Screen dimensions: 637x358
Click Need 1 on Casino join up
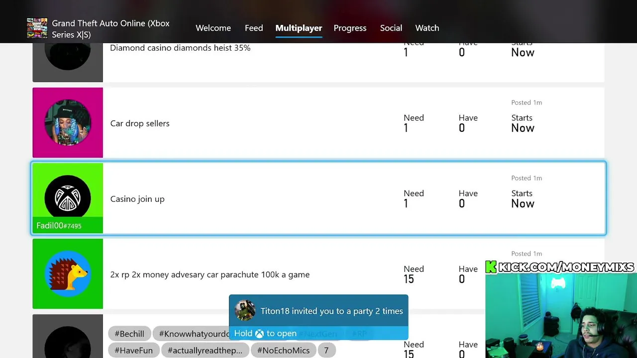click(414, 199)
